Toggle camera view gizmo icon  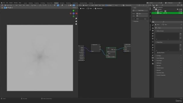(x=76, y=24)
